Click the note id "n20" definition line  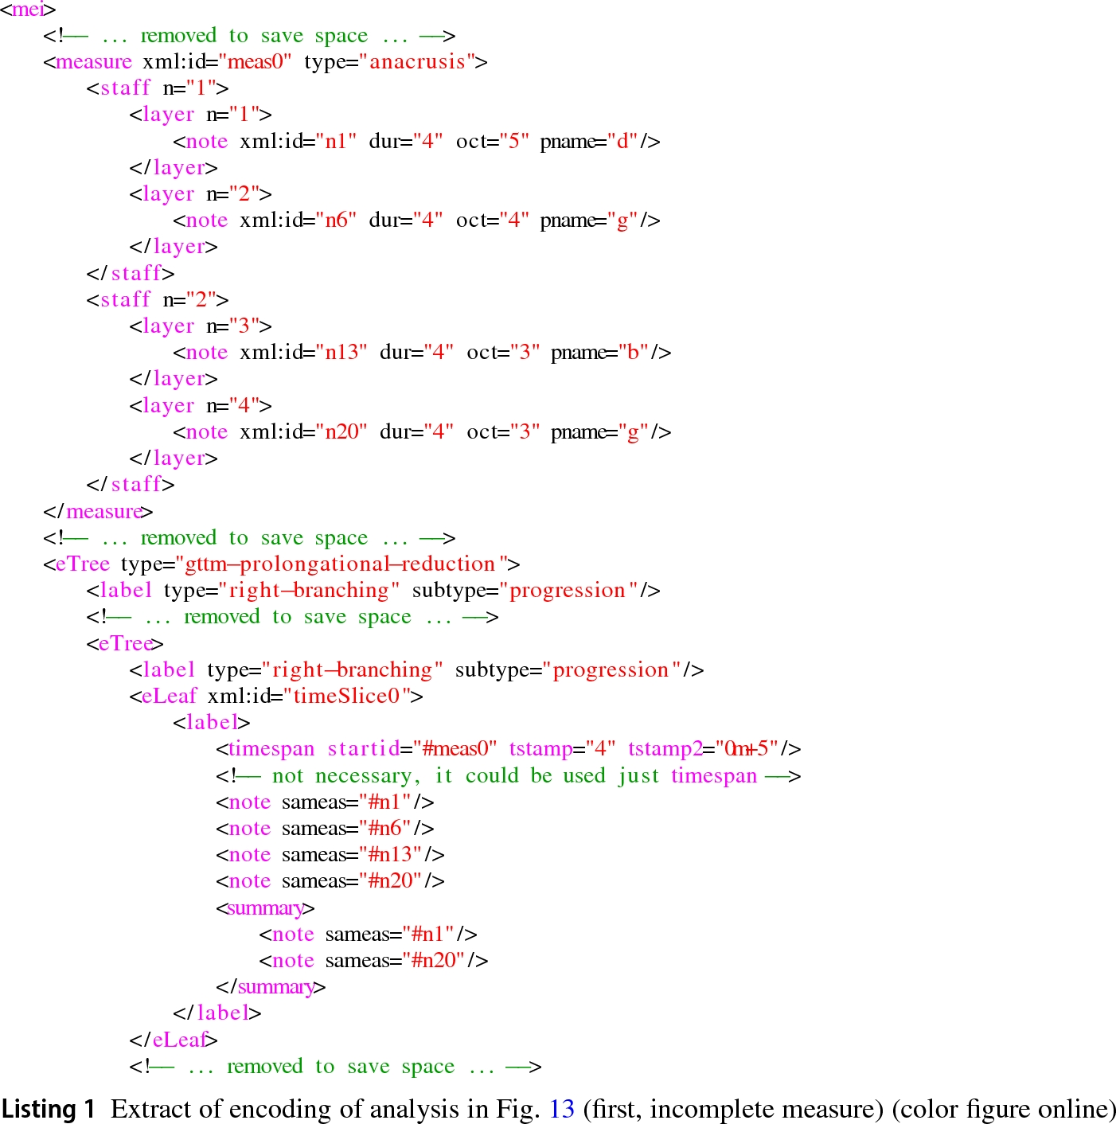pos(422,431)
